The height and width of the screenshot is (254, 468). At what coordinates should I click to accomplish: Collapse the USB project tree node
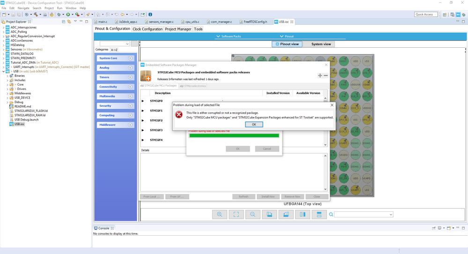(x=4, y=71)
